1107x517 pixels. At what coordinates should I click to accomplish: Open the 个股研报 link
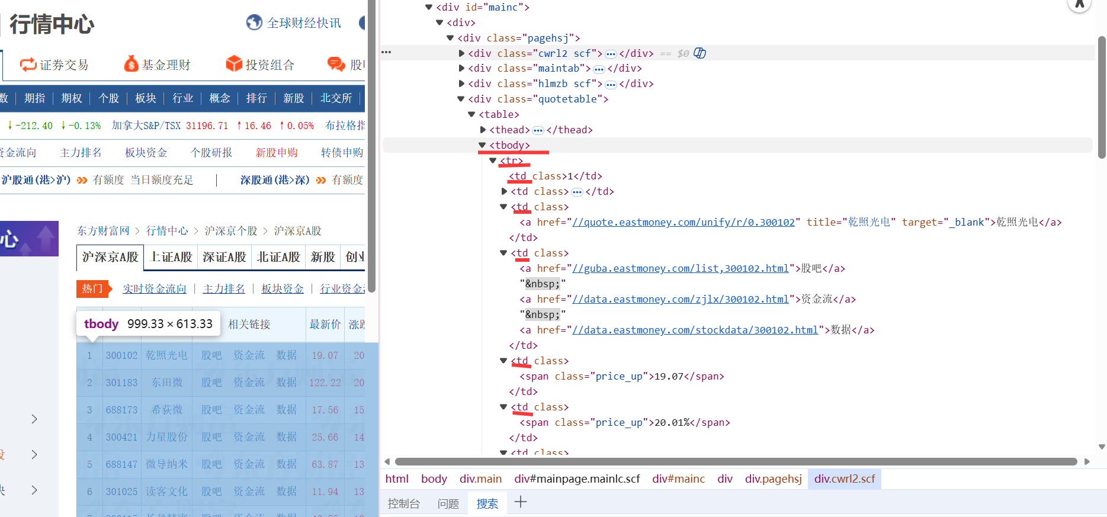pos(211,153)
